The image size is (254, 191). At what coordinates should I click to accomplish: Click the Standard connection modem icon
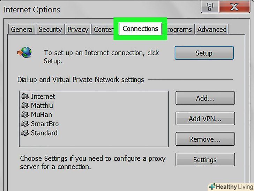[25, 133]
